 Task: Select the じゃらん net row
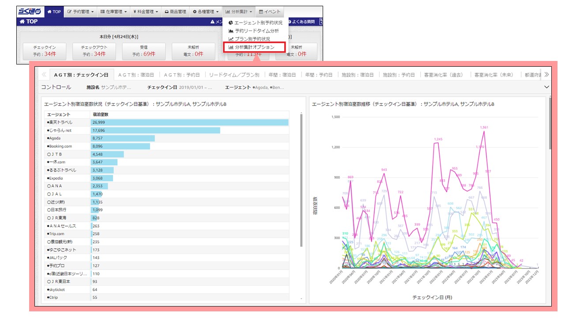pos(167,130)
